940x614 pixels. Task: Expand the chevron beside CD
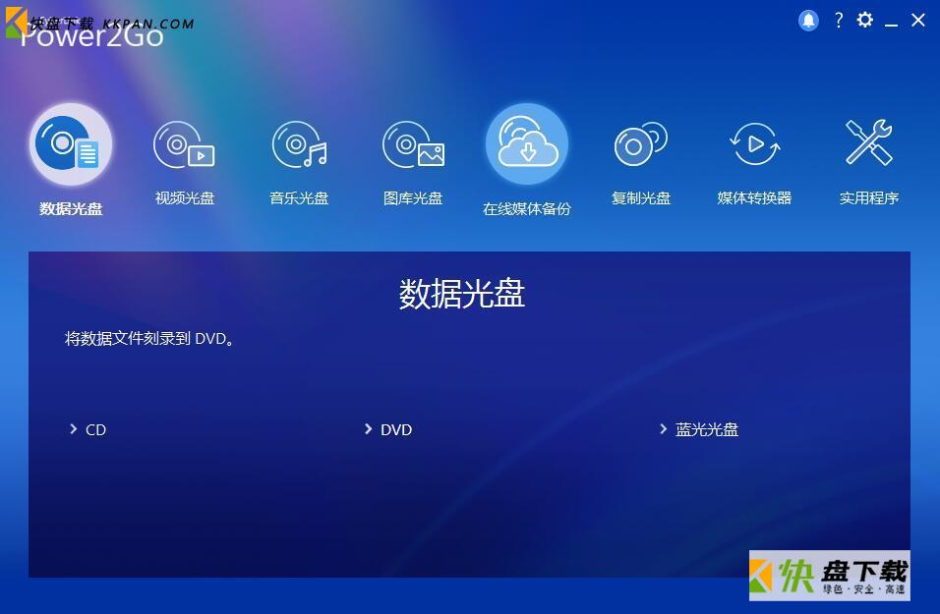point(73,429)
